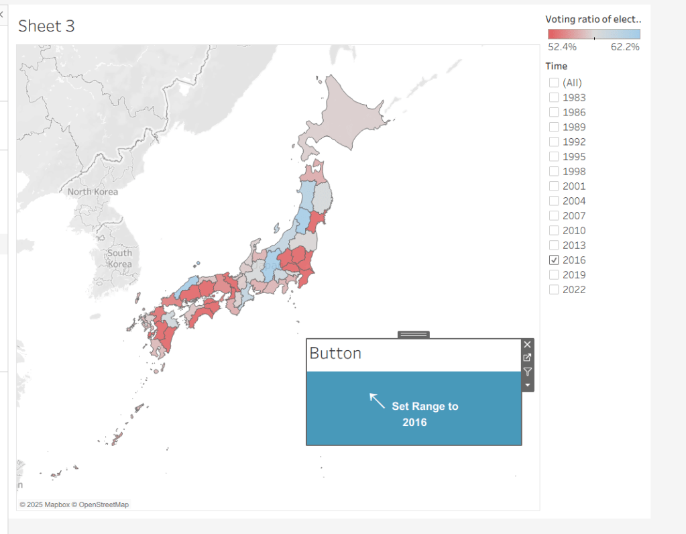Collapse the side pane using left chevron

(x=2, y=14)
